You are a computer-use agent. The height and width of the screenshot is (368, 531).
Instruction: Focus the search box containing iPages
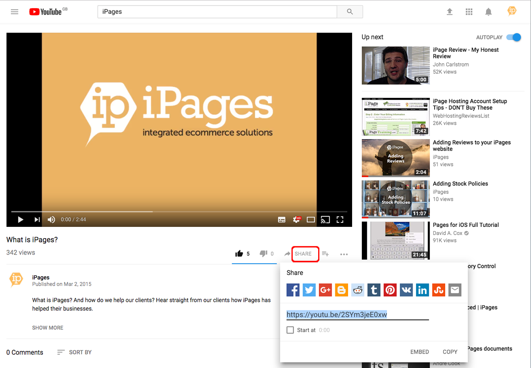217,12
